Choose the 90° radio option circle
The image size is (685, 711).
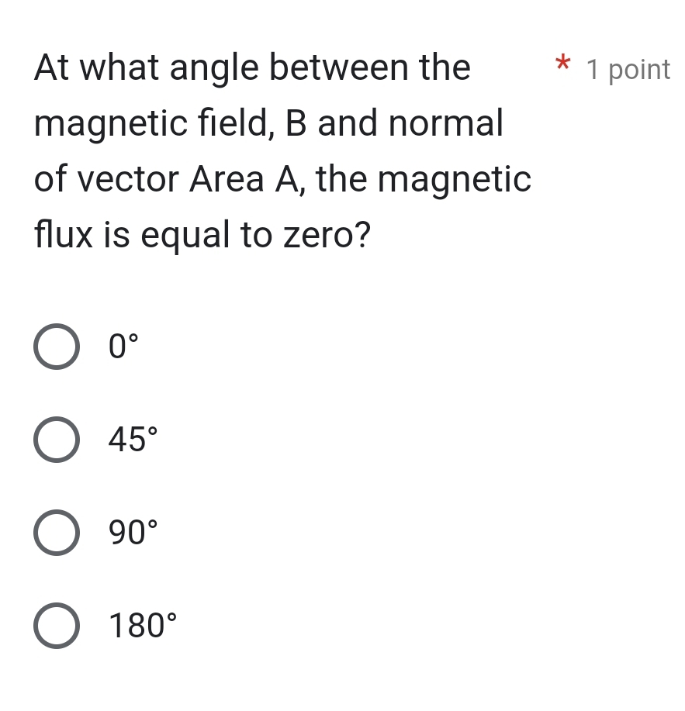(57, 533)
